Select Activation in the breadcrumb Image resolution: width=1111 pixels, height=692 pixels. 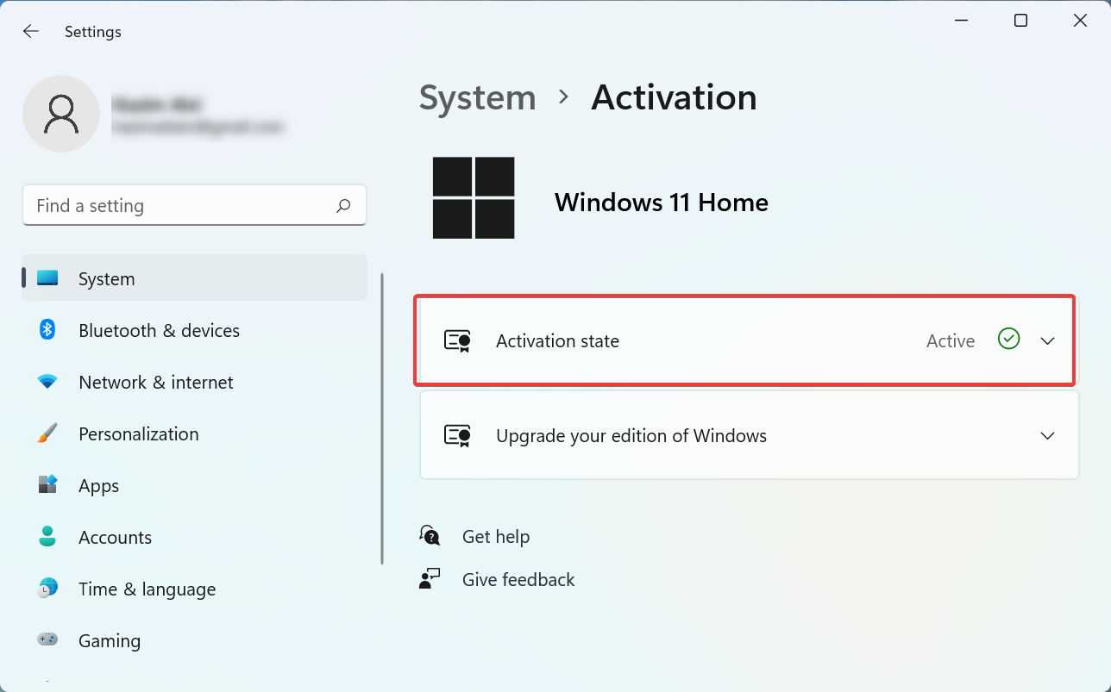[674, 97]
